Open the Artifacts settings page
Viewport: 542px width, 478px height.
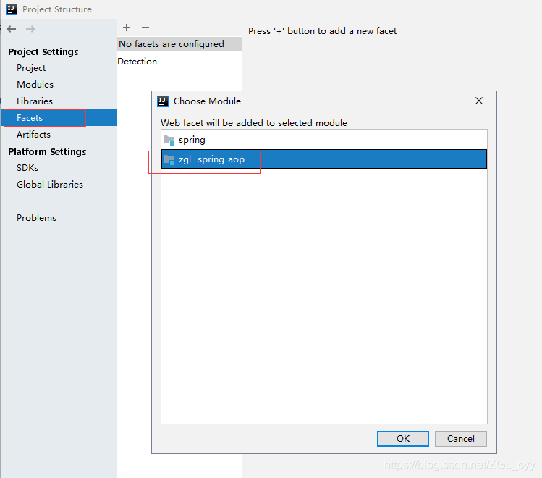point(33,134)
